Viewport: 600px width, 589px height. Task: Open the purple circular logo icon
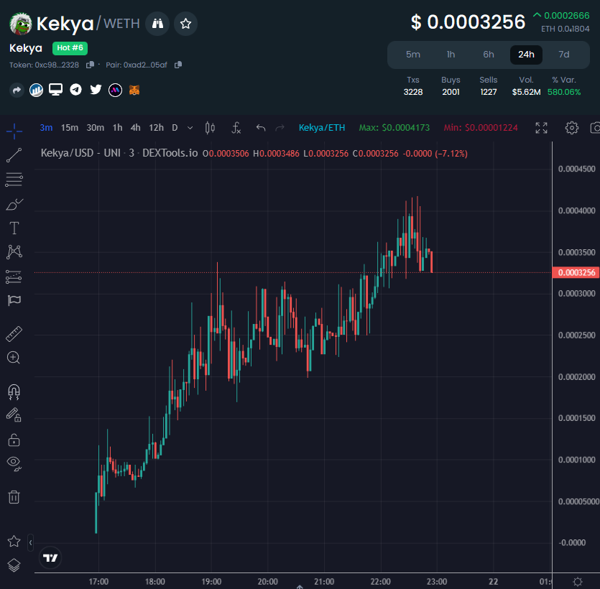[x=115, y=91]
